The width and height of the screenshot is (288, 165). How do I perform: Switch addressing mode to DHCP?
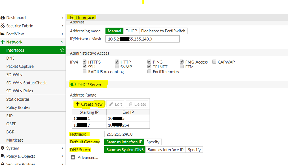pos(131,31)
